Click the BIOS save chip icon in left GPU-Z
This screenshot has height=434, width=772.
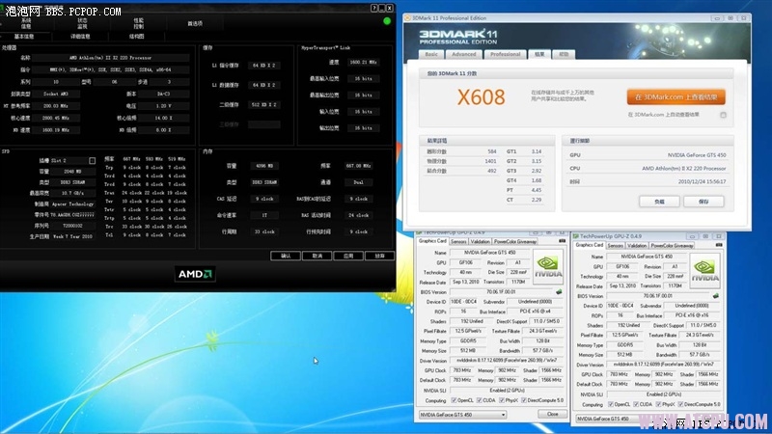559,292
